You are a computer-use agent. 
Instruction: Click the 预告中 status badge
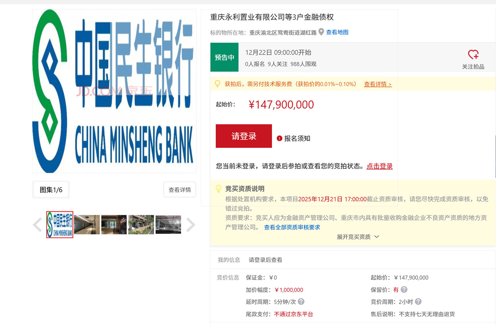[224, 57]
